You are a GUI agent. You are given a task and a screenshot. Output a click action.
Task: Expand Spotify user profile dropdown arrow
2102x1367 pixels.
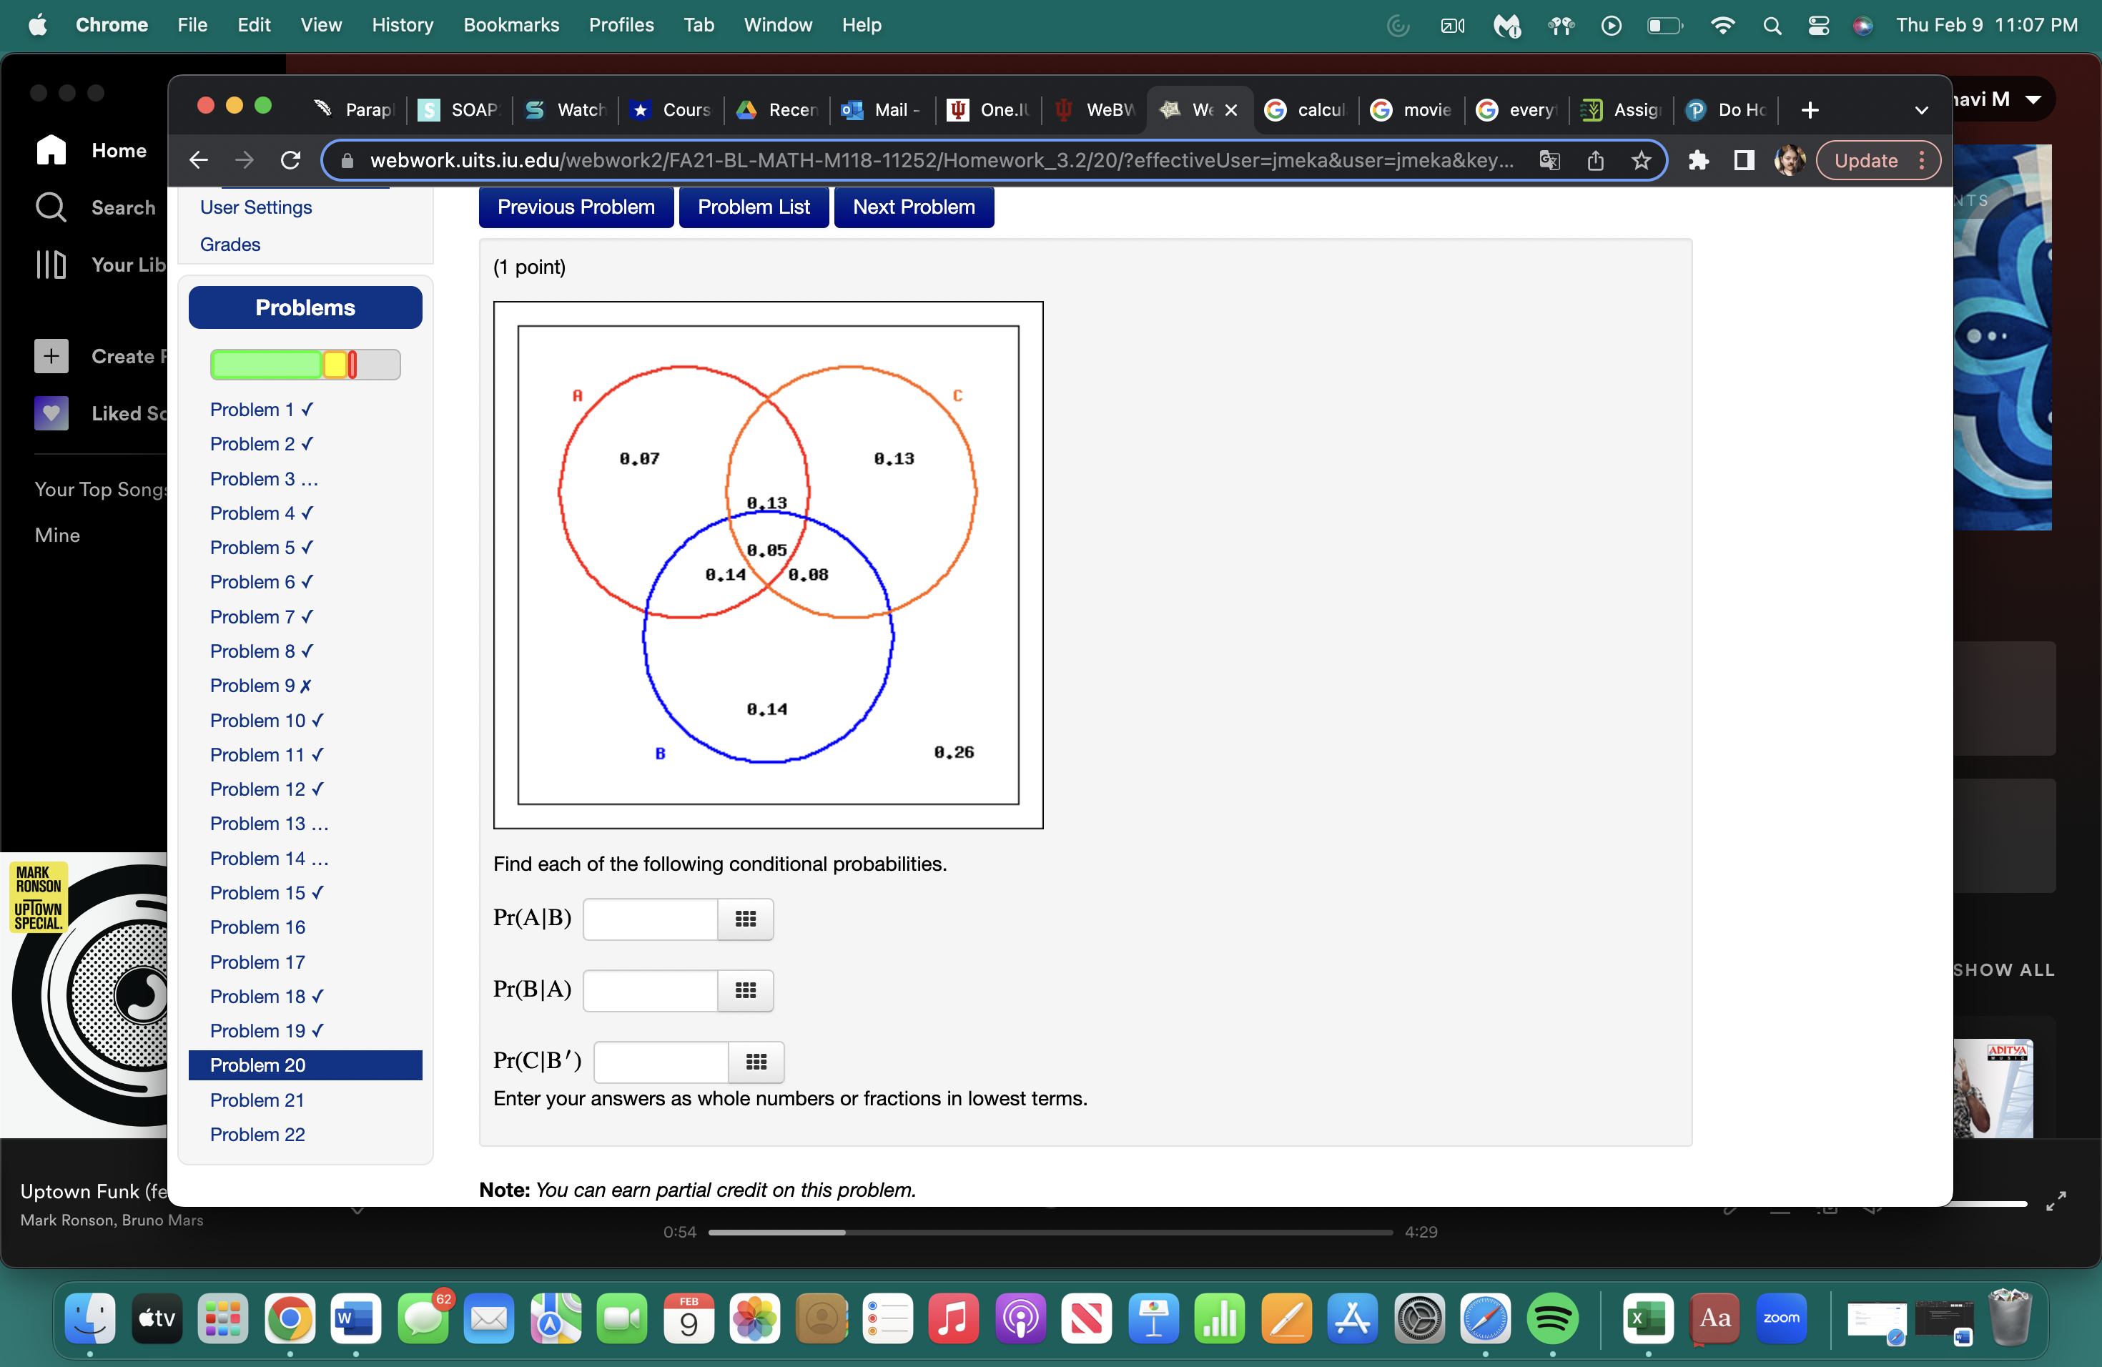[2033, 99]
